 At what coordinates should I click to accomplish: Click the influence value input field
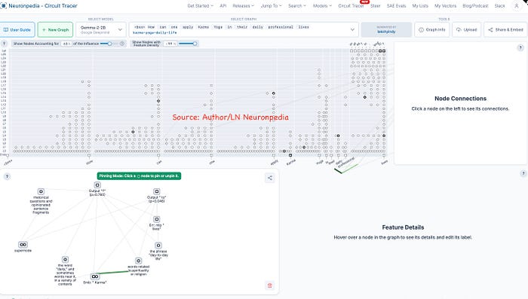click(x=66, y=44)
